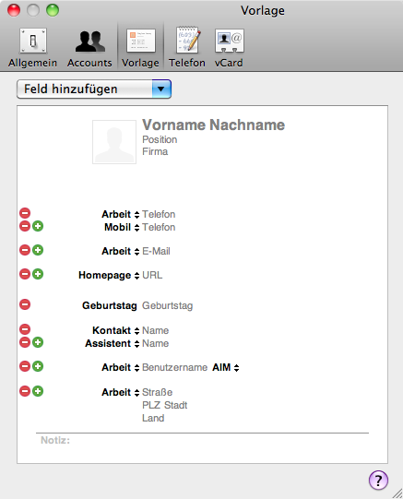Open the Telefon preferences pane

pos(187,48)
